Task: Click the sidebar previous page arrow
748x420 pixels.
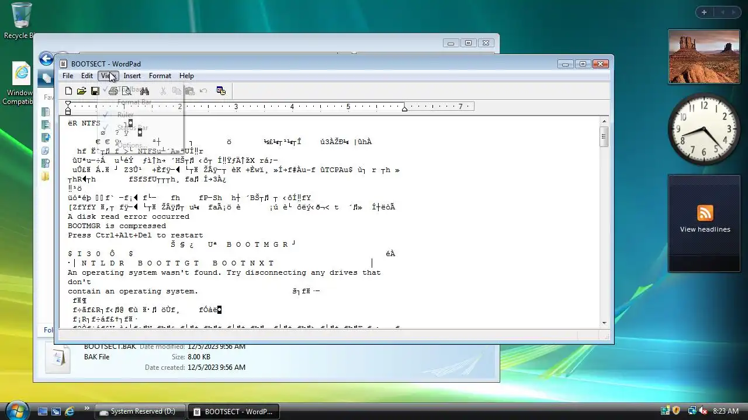Action: point(721,12)
